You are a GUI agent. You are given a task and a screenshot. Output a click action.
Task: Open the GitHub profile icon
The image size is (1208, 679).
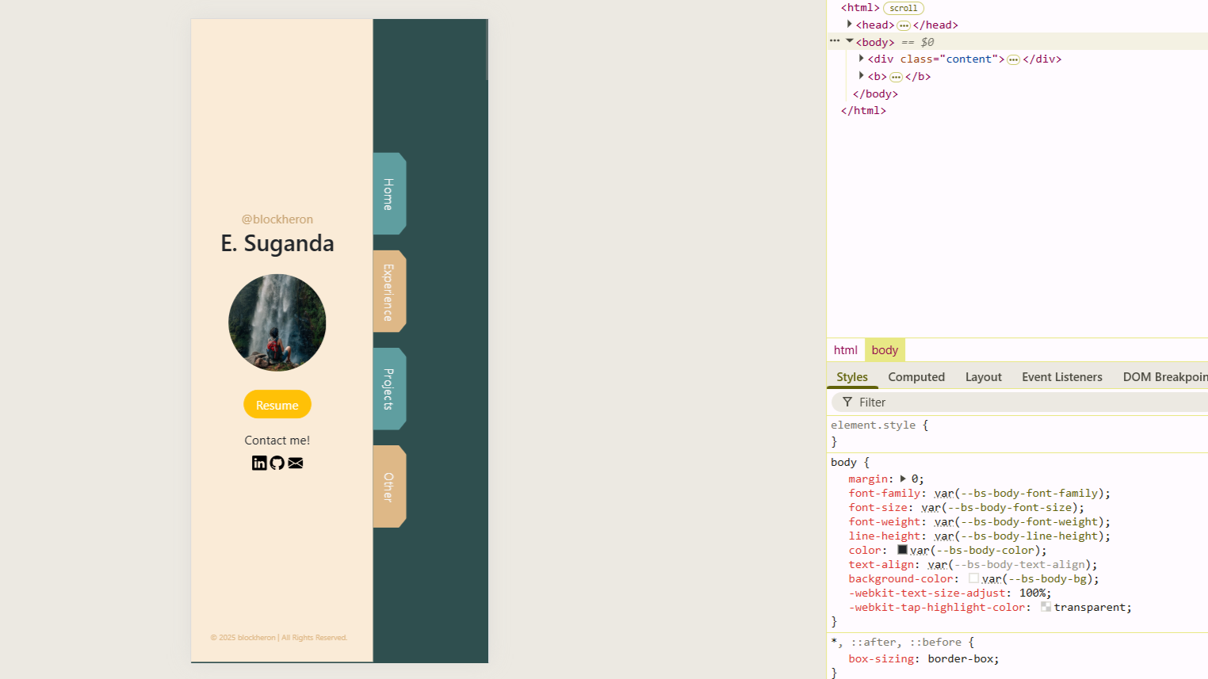(277, 463)
